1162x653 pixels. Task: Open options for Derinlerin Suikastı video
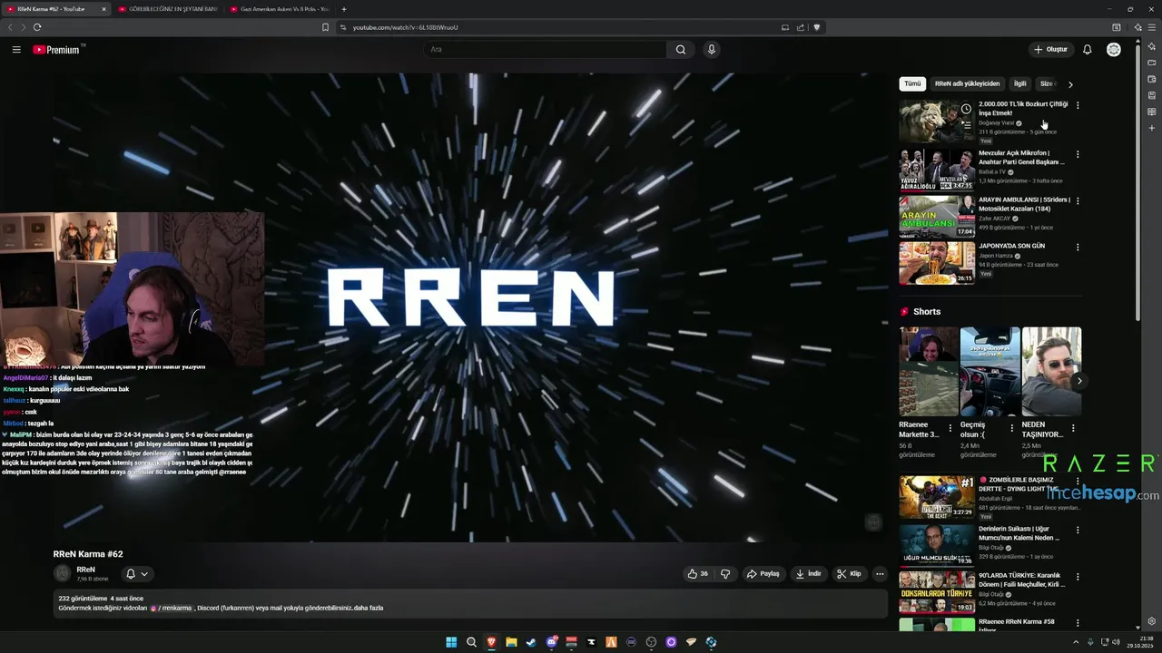(1078, 530)
